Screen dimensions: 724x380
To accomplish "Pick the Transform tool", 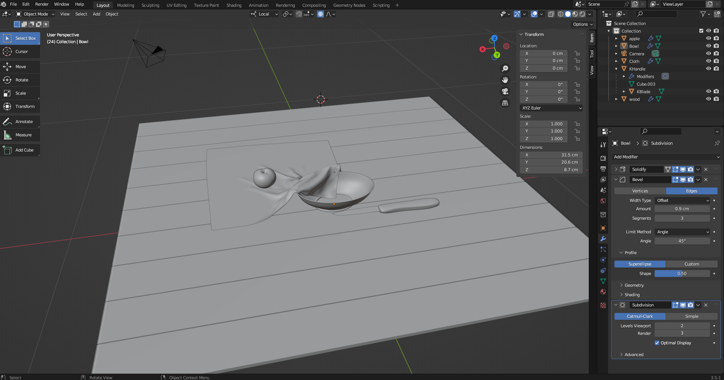I will (x=20, y=106).
